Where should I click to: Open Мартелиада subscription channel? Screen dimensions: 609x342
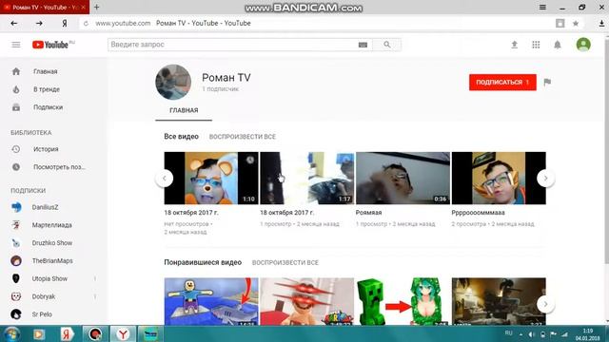coord(53,225)
